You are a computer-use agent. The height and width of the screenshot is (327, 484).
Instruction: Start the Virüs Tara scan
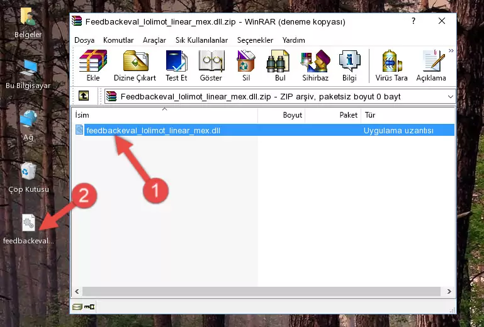point(391,65)
